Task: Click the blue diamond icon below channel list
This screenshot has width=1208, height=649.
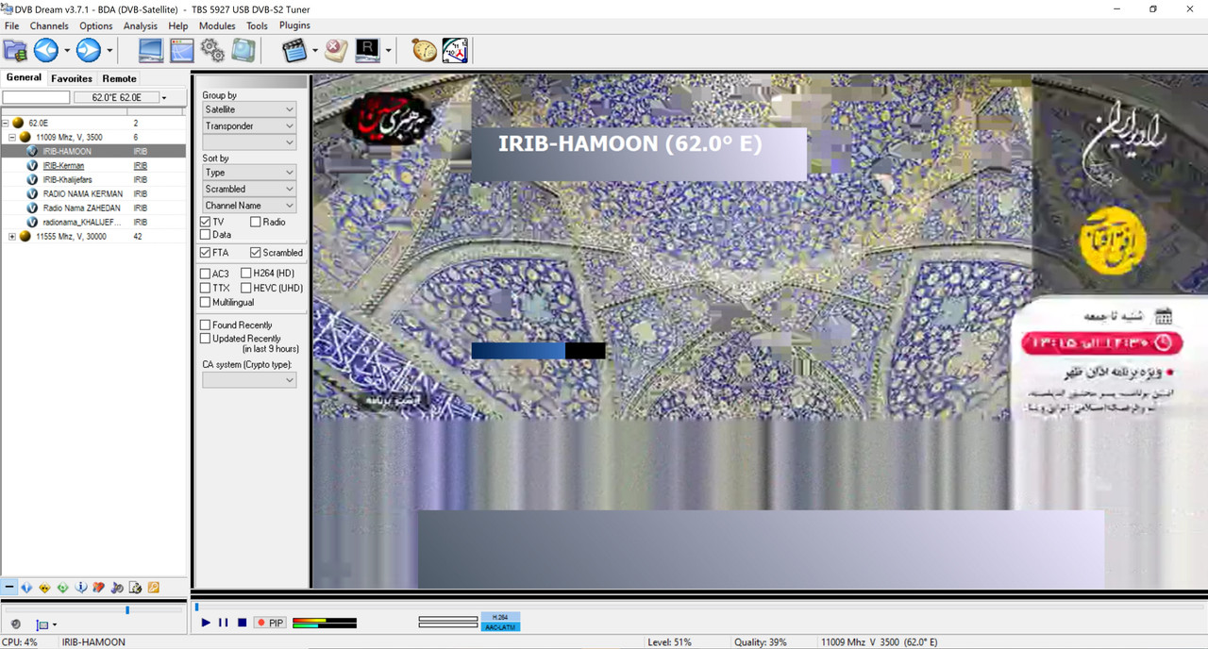Action: [26, 587]
